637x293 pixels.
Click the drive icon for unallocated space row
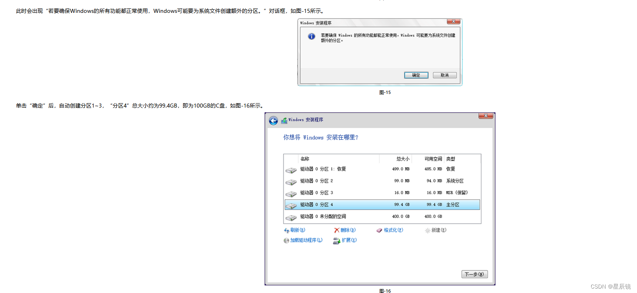click(291, 218)
